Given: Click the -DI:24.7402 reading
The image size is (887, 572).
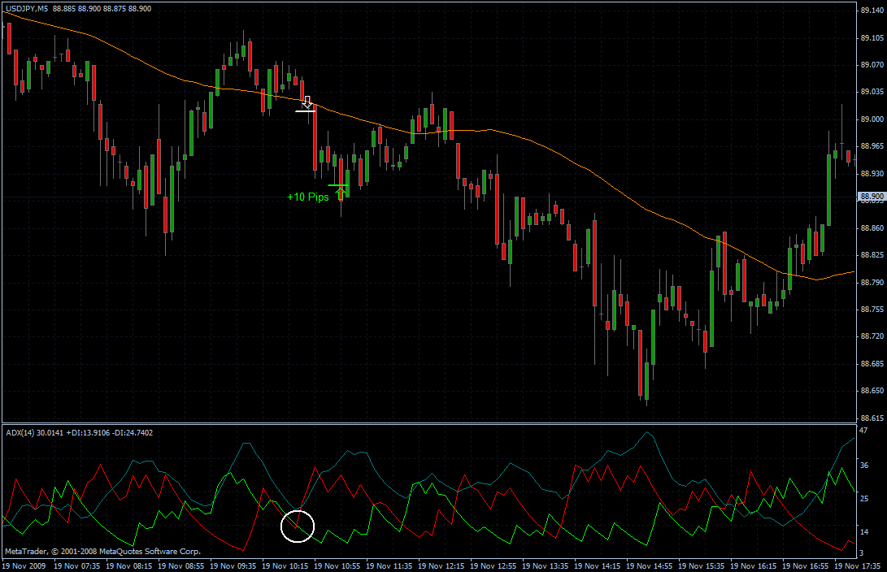Looking at the screenshot, I should [133, 433].
